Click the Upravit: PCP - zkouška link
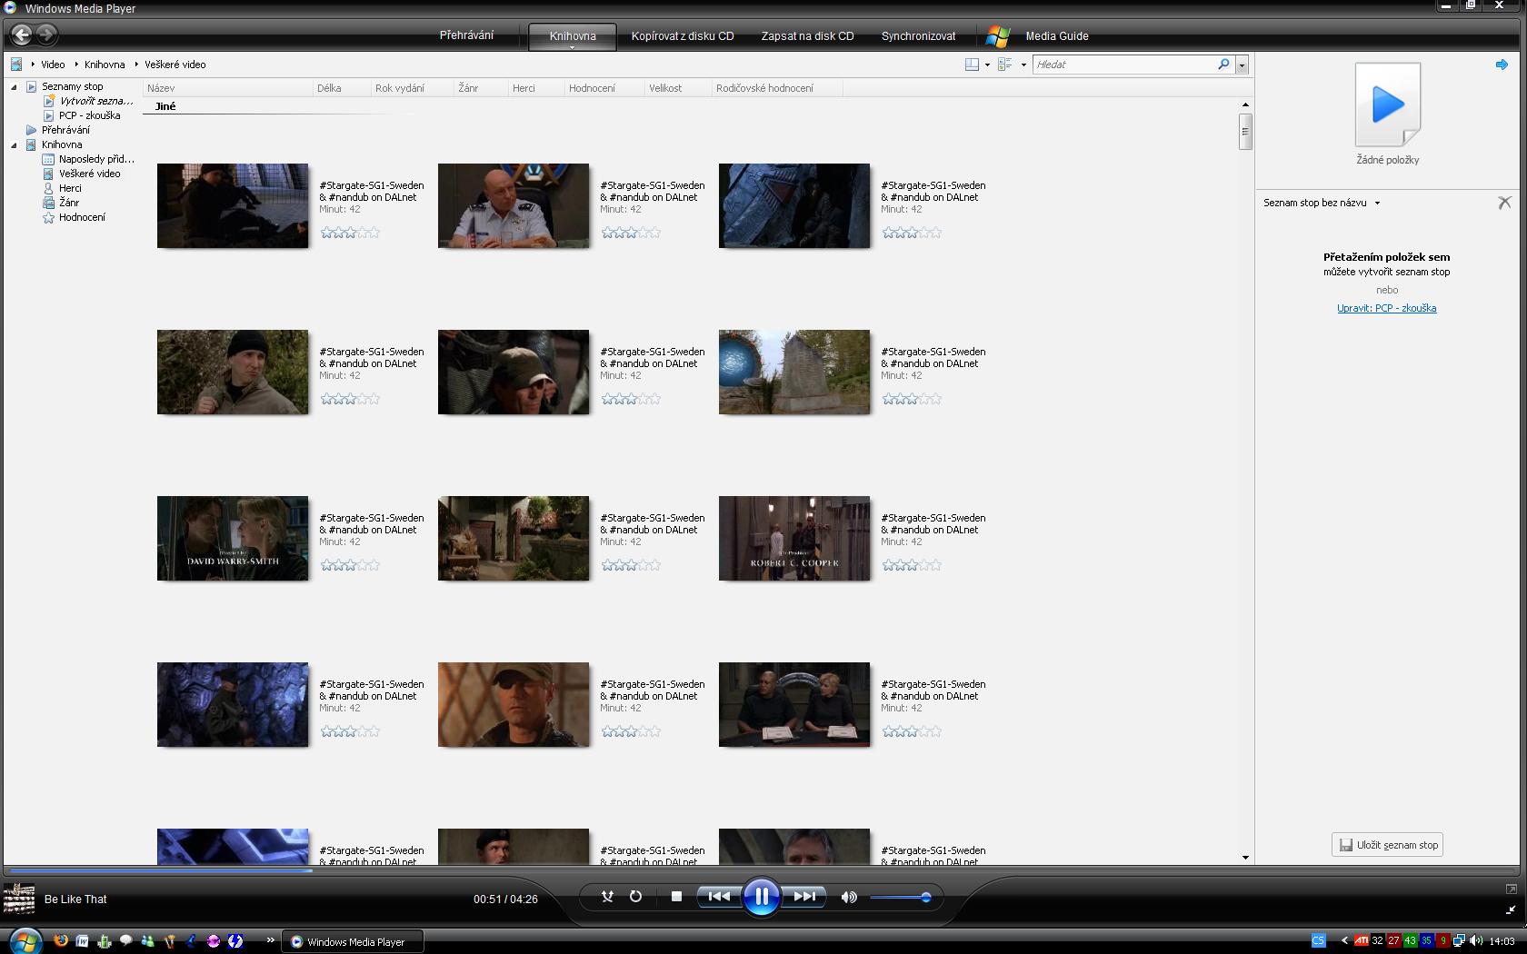 click(1386, 308)
